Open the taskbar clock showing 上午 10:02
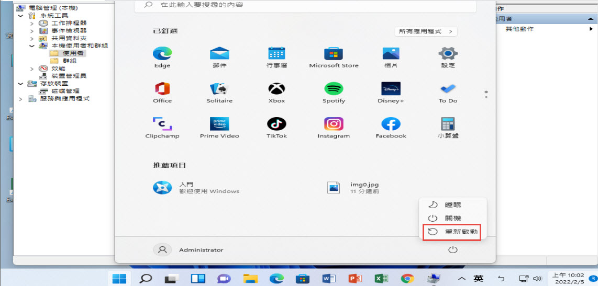Viewport: 598px width, 286px height. [568, 279]
